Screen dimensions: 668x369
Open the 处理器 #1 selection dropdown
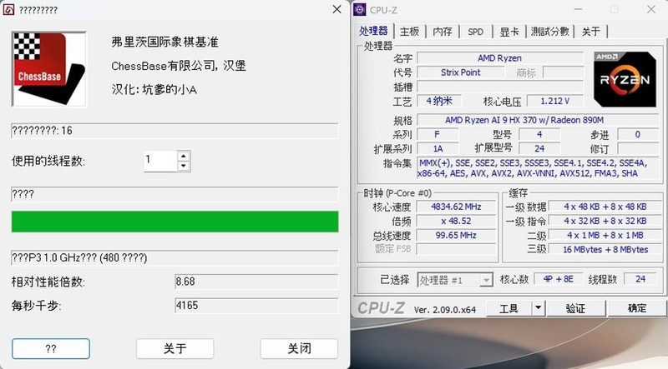click(x=455, y=280)
